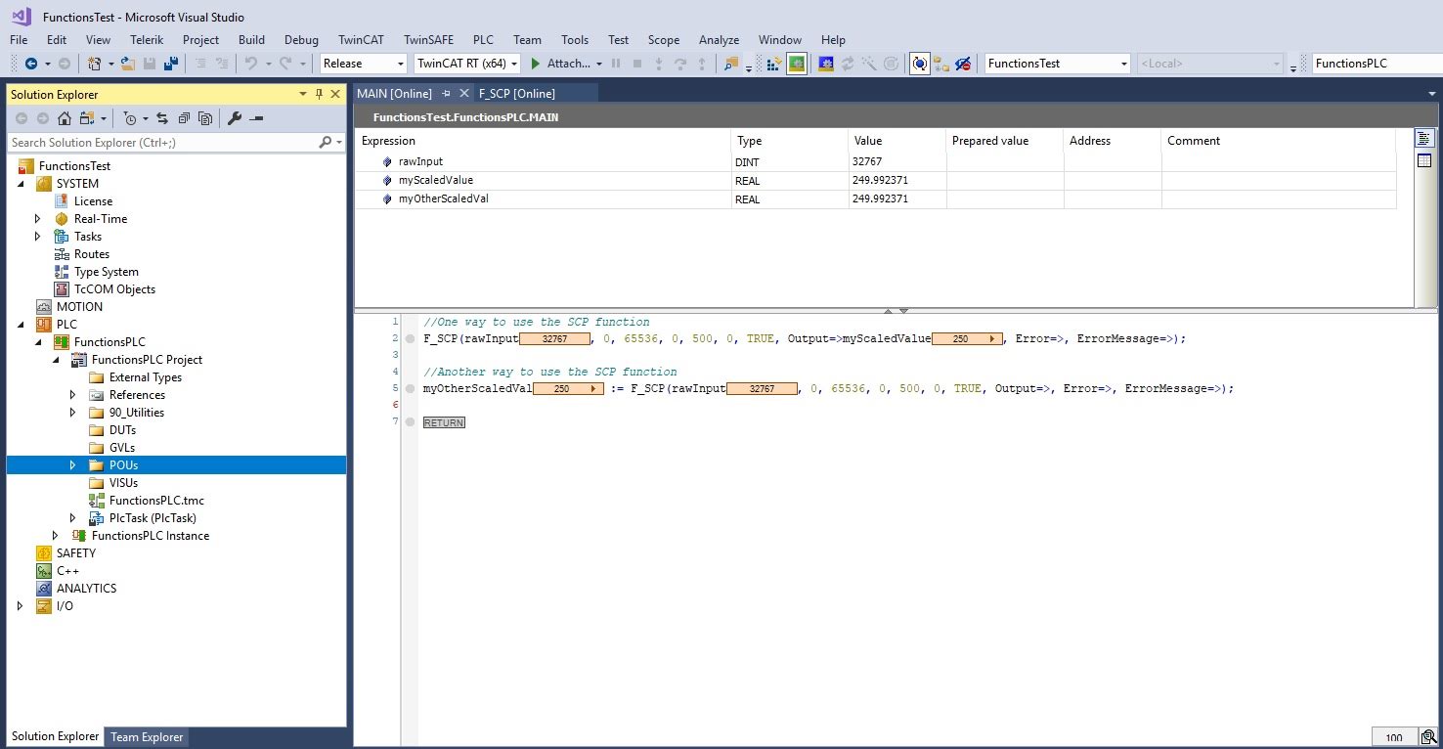The image size is (1443, 749).
Task: Expand the References node
Action: [73, 395]
